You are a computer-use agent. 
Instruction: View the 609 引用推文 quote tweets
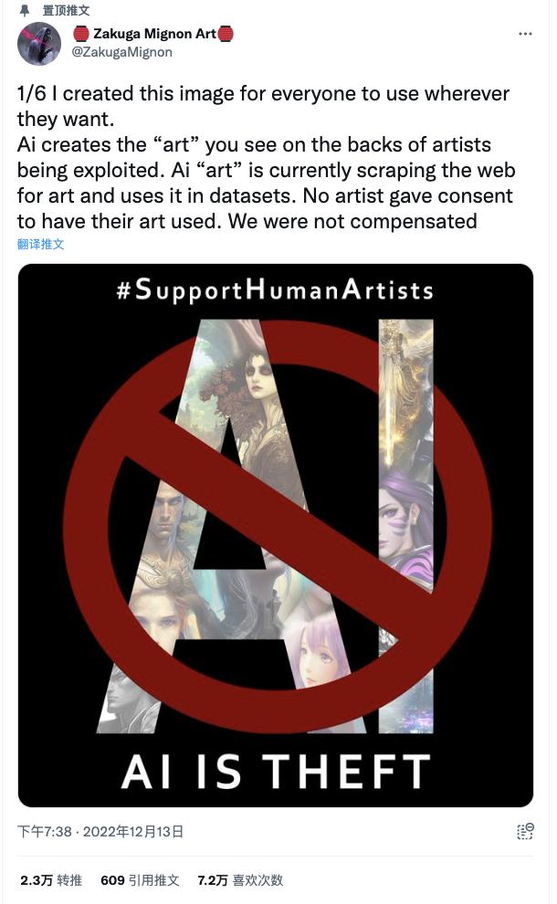coord(140,880)
